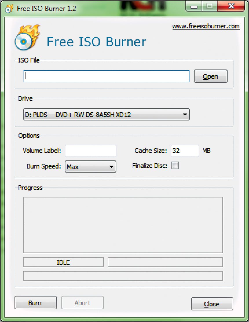
Task: Click the Burn button
Action: [36, 303]
